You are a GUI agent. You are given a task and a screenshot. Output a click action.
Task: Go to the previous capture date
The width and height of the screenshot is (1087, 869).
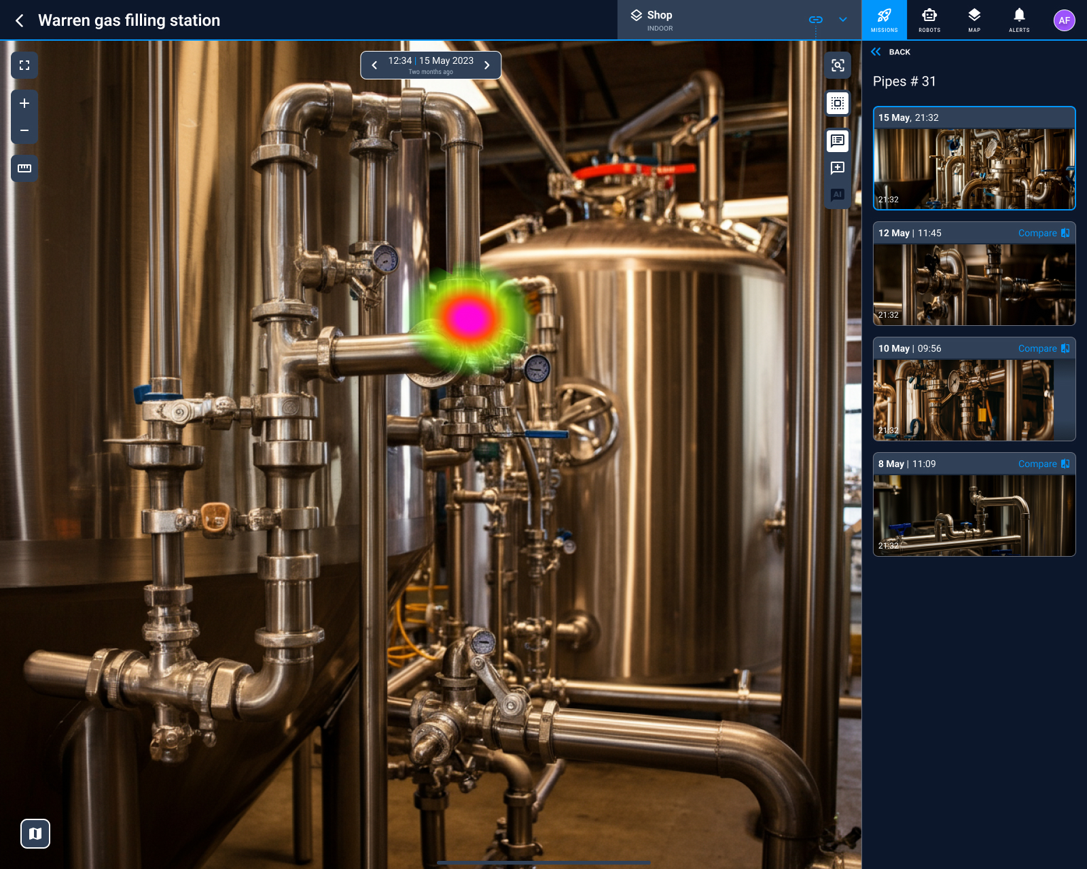[374, 65]
